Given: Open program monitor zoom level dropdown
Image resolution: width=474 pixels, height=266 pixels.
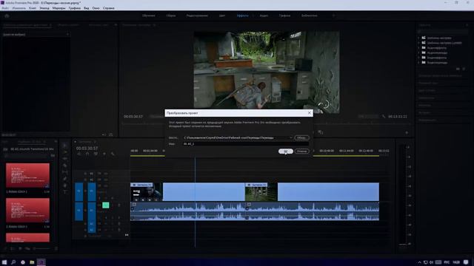Looking at the screenshot, I should point(158,117).
